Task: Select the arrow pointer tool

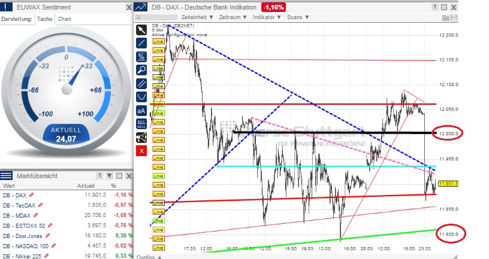Action: 141,30
